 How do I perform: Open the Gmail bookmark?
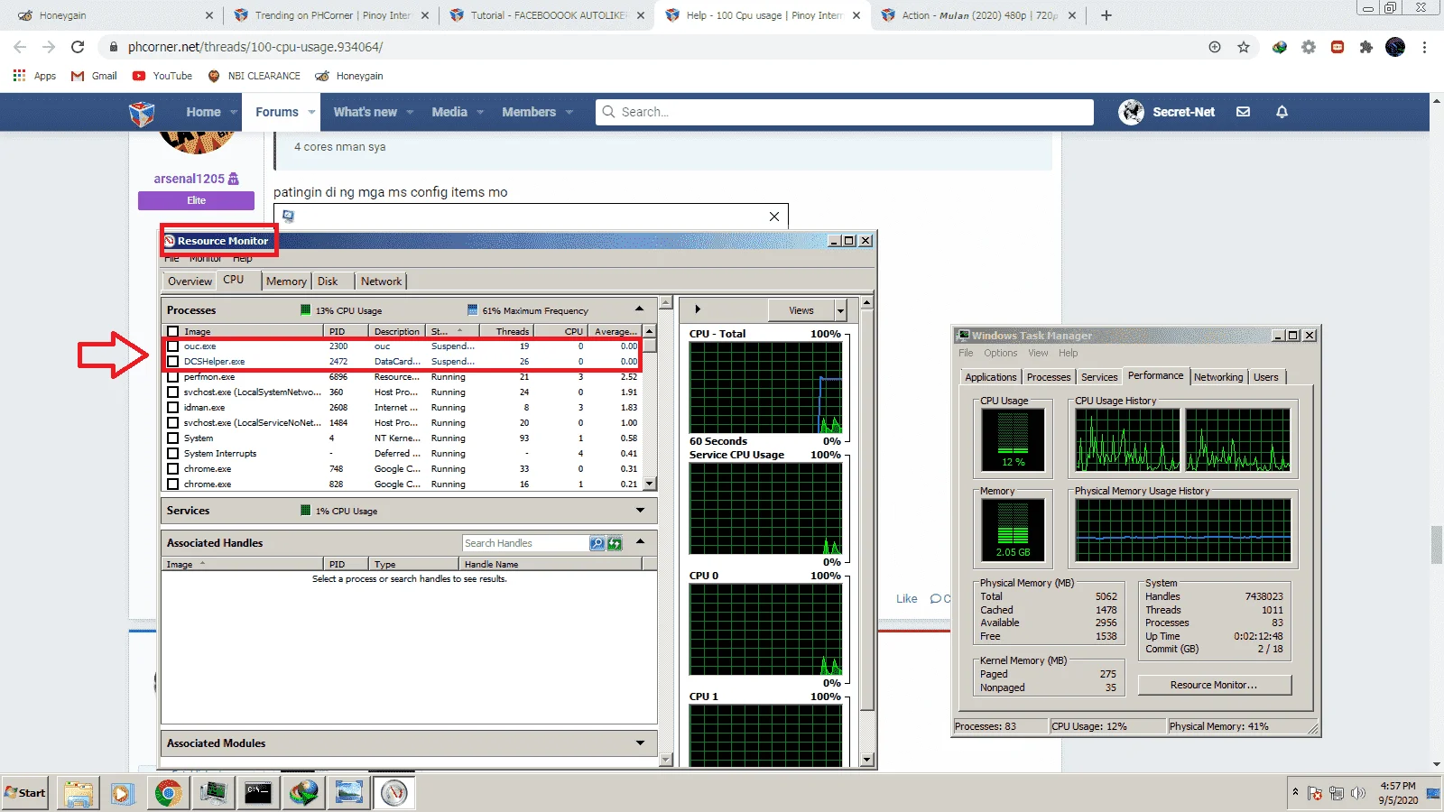point(94,76)
